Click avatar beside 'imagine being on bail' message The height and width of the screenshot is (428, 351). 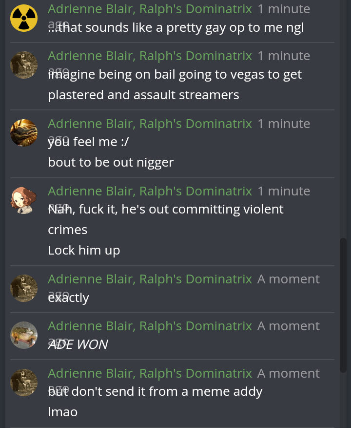24,65
